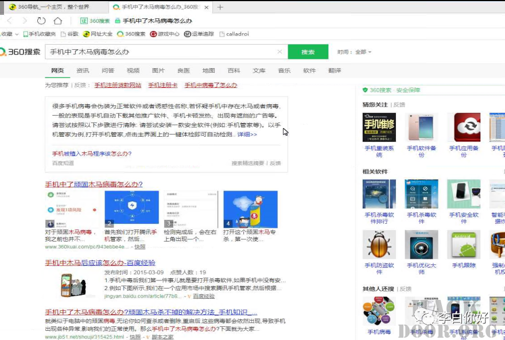505x340 pixels.
Task: Click 手机优化大师 icon
Action: (421, 244)
